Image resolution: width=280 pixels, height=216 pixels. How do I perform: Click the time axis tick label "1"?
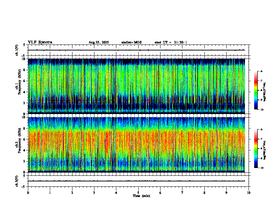point(50,193)
